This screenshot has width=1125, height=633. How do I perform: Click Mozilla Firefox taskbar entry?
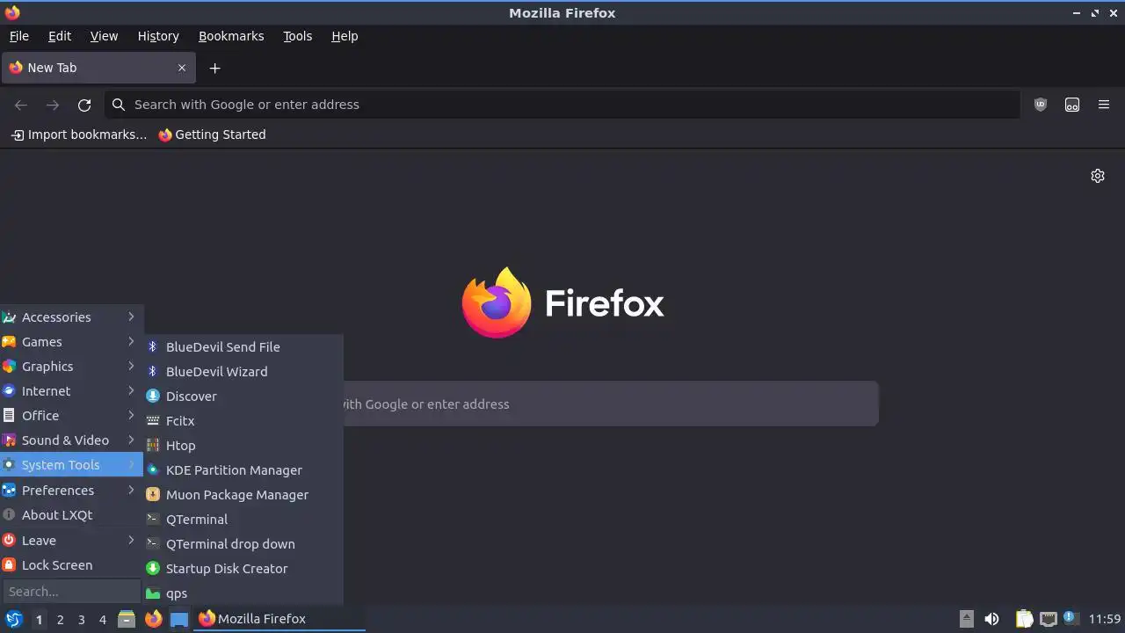(x=280, y=619)
